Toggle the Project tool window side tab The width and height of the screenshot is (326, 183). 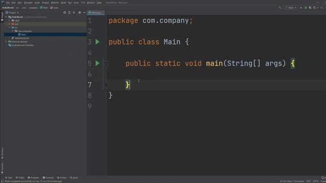point(2,16)
